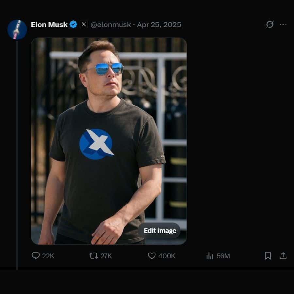The image size is (294, 294).
Task: Open the attached photo of the man in sunglasses
Action: tap(109, 131)
